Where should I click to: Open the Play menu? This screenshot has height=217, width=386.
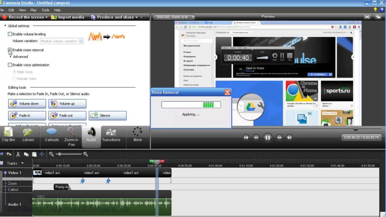point(33,10)
